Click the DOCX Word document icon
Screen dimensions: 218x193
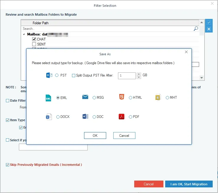tap(49, 117)
